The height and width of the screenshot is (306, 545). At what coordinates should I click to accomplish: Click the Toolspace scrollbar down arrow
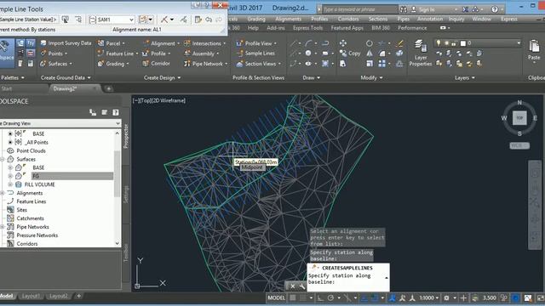click(x=117, y=244)
